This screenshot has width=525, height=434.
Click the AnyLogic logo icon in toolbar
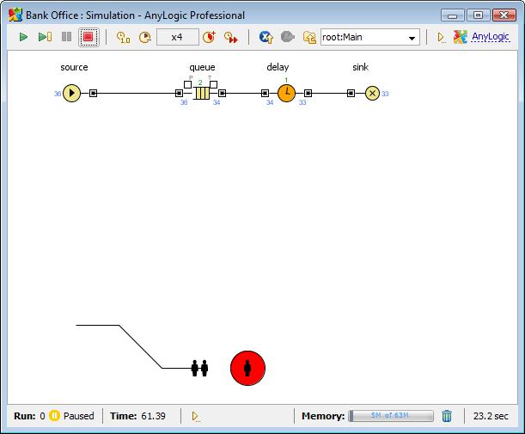click(460, 37)
